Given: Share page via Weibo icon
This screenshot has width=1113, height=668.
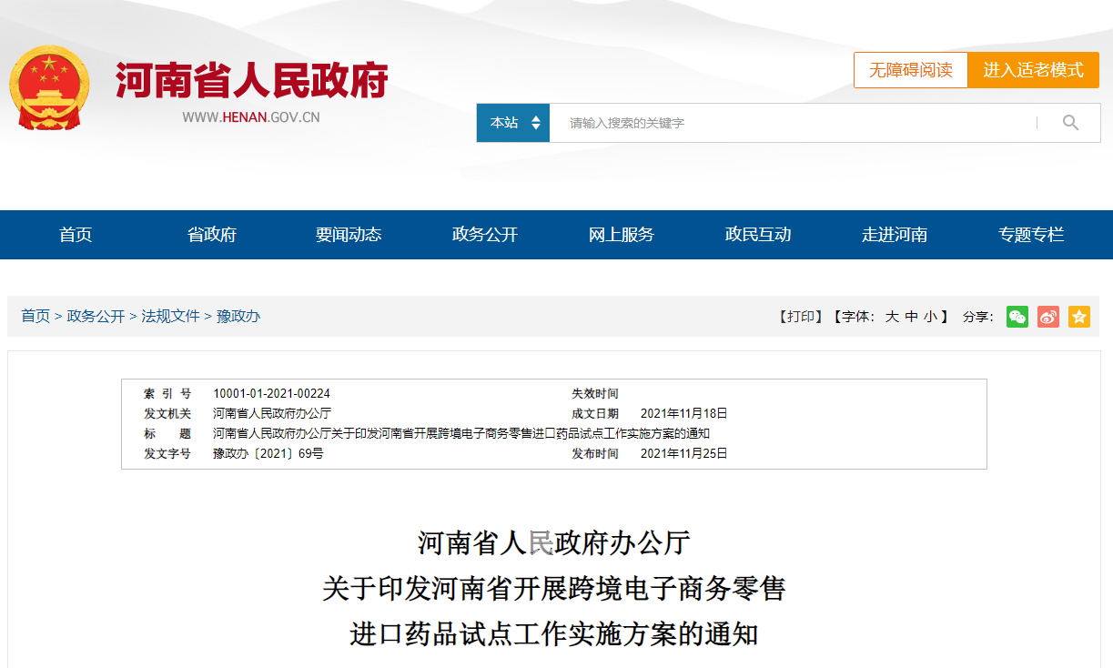Looking at the screenshot, I should (x=1047, y=317).
